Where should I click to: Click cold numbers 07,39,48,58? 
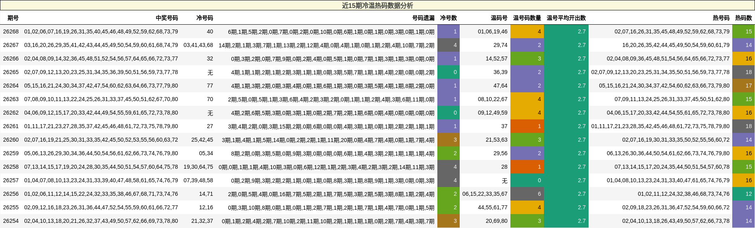[198, 180]
